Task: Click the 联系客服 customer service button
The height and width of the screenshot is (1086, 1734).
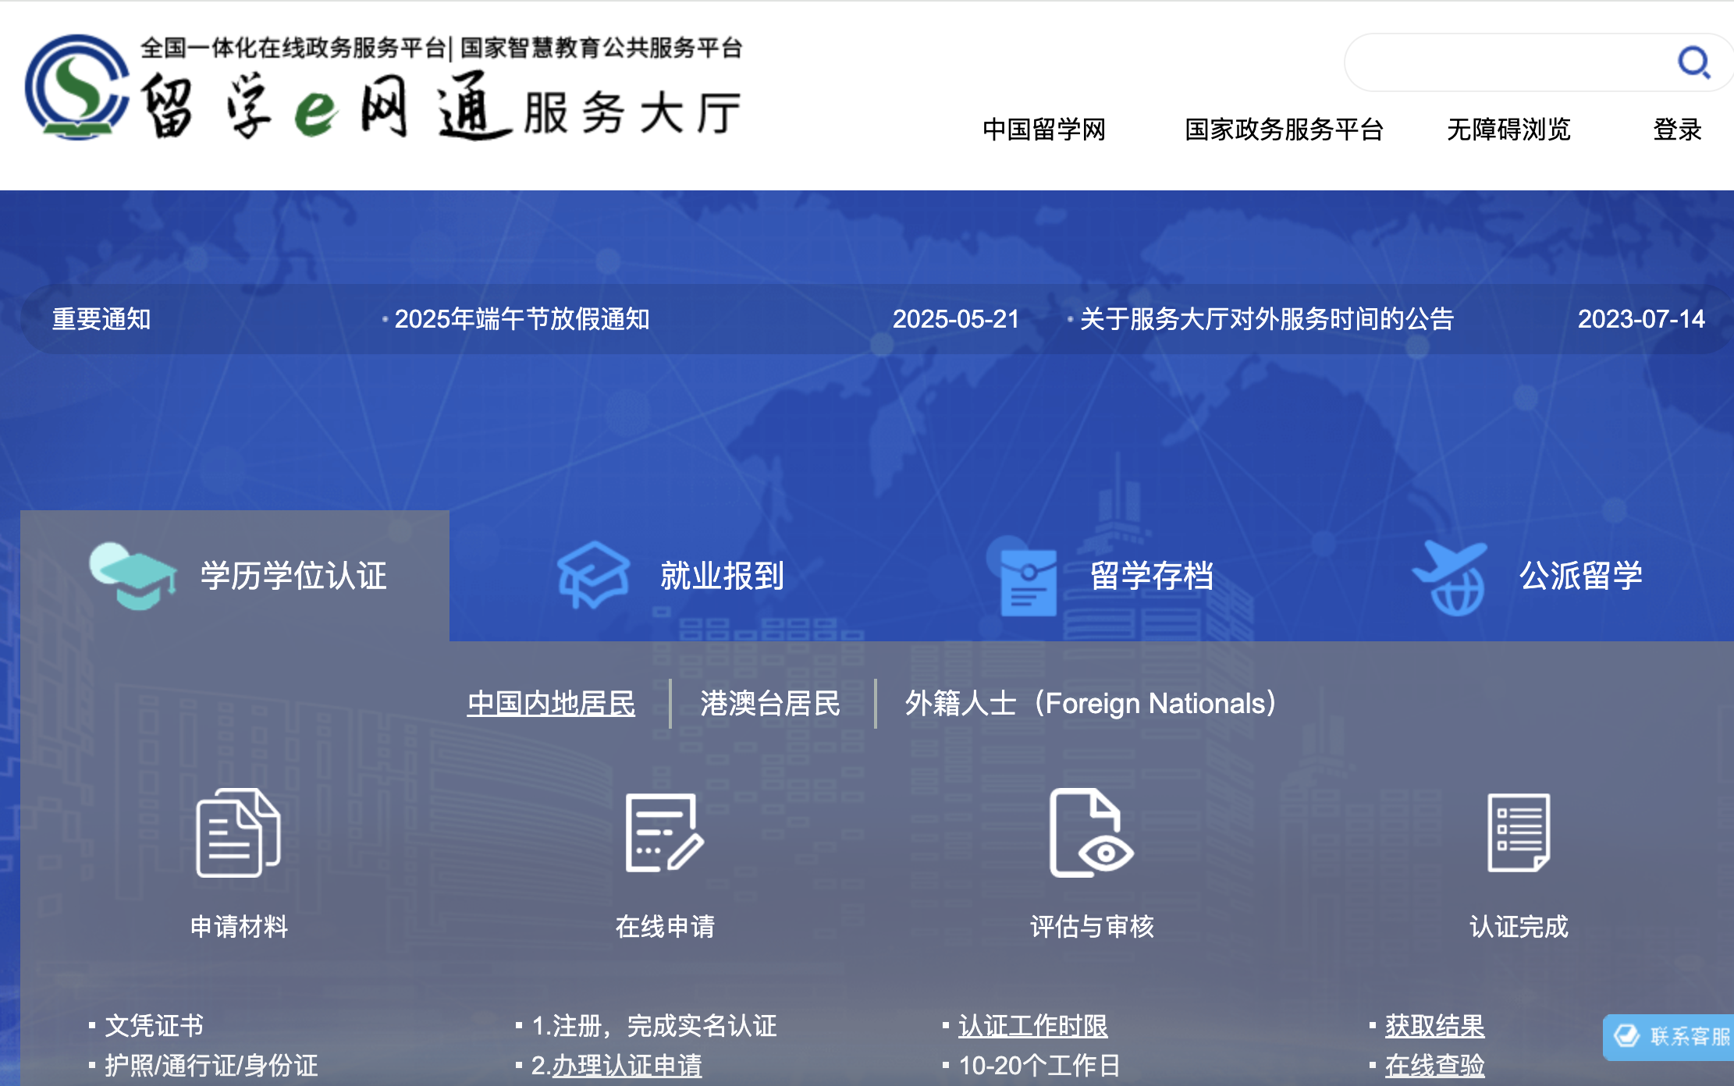Action: (x=1671, y=1036)
